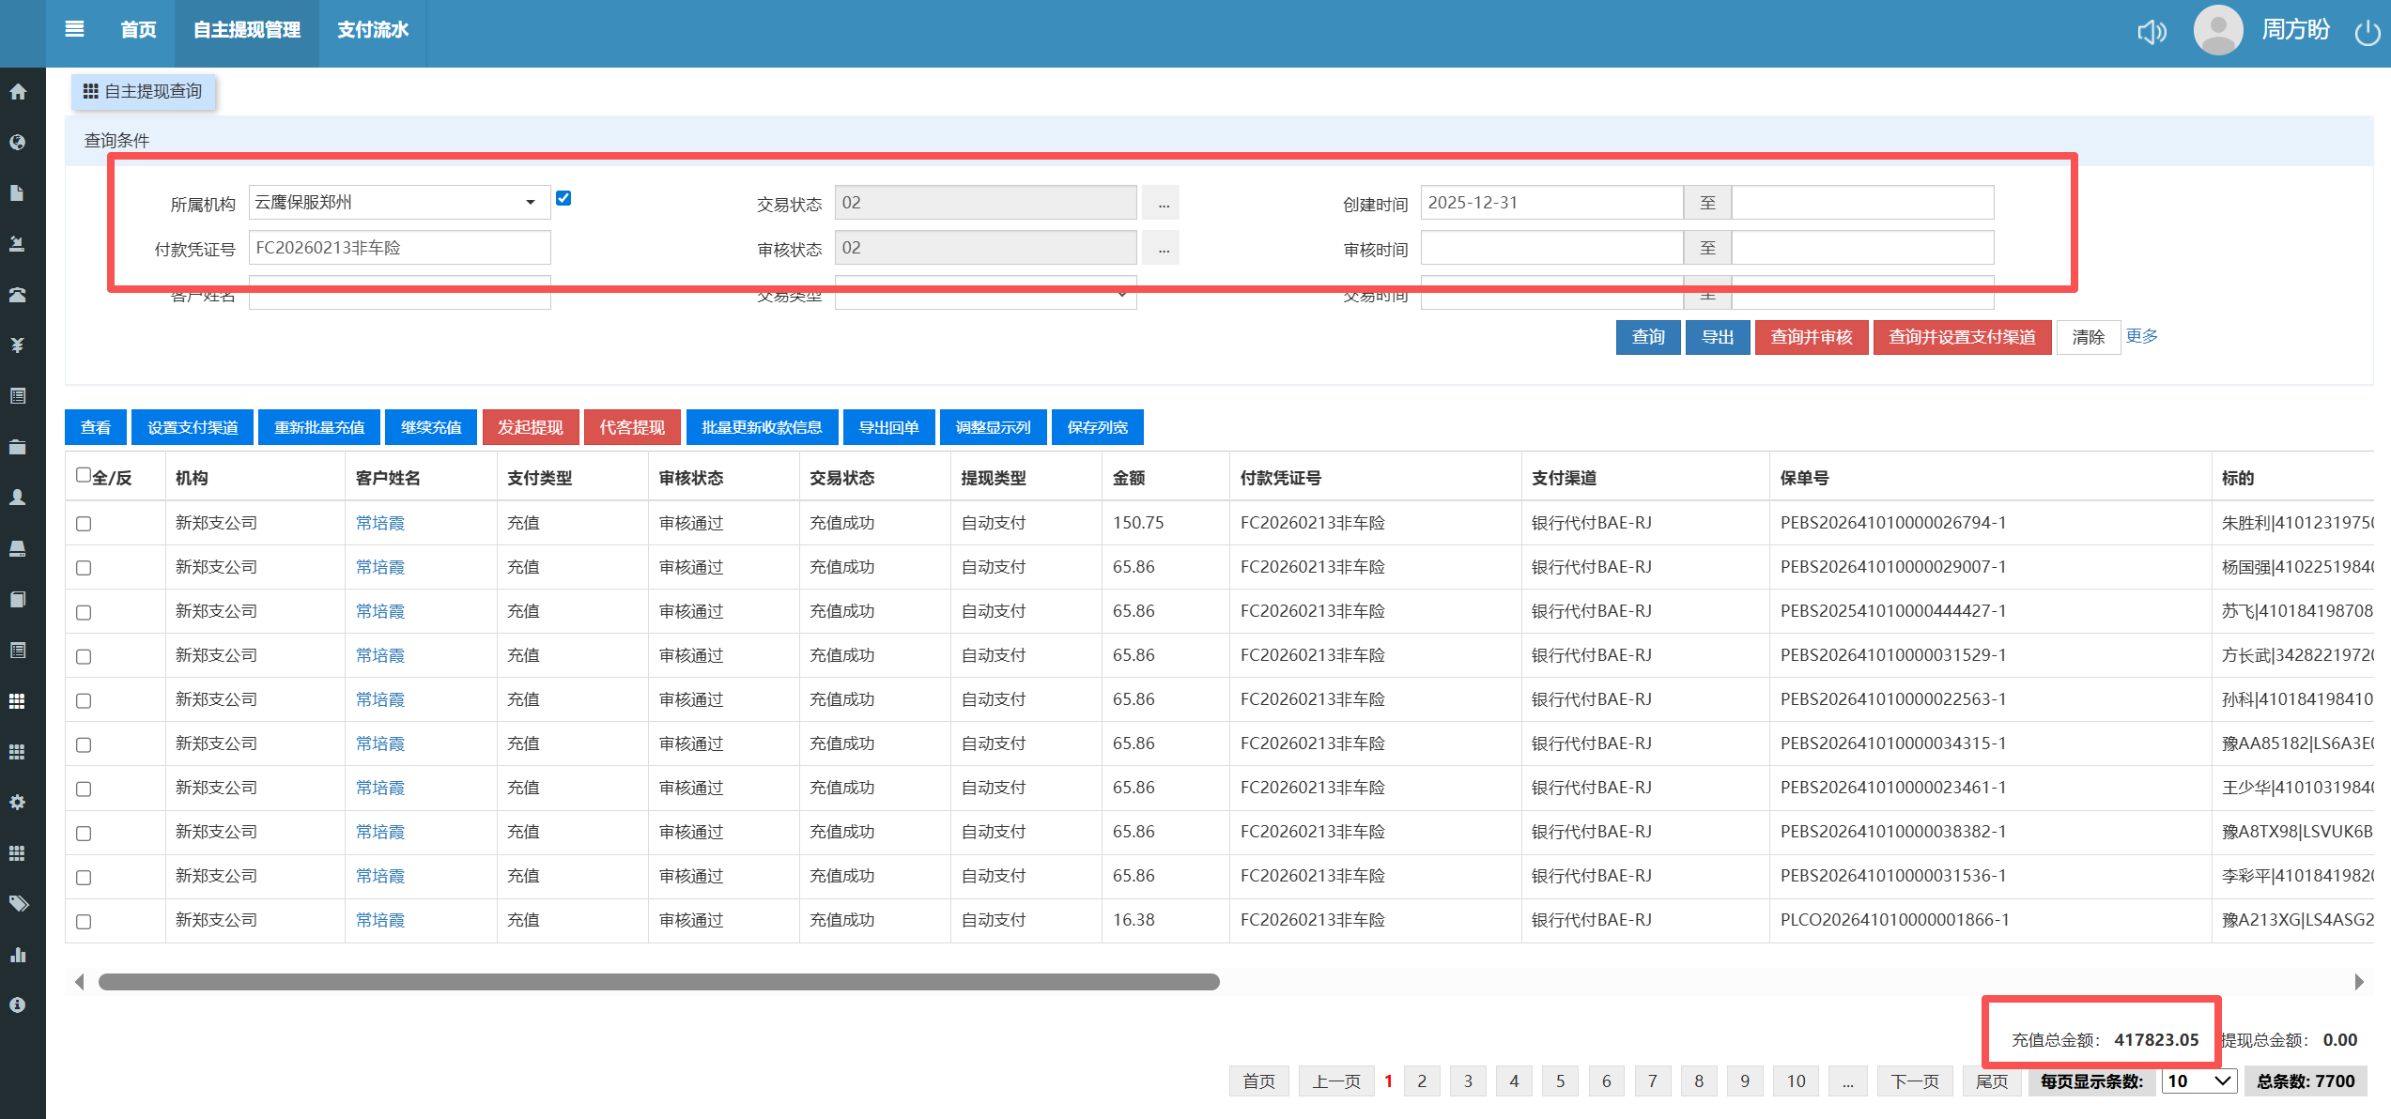Viewport: 2391px width, 1119px height.
Task: Click the telephone icon in sidebar
Action: [x=18, y=295]
